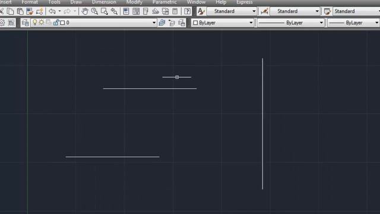The height and width of the screenshot is (214, 380).
Task: Toggle layer 0 lock padlock
Action: tap(56, 23)
